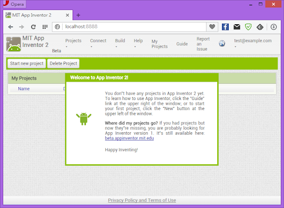Click the Beta label under logo
284x208 pixels.
pos(56,51)
